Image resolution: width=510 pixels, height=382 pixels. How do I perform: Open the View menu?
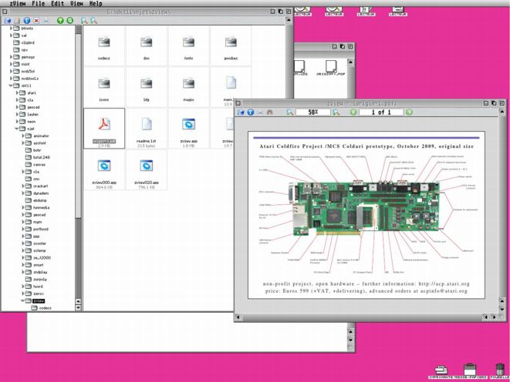pyautogui.click(x=76, y=4)
